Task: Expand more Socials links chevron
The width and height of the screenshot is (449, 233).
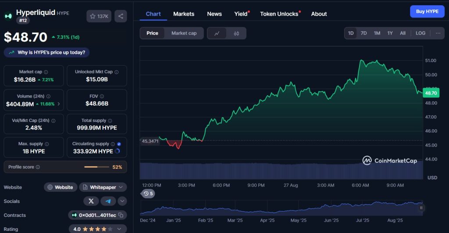Action: (x=122, y=201)
